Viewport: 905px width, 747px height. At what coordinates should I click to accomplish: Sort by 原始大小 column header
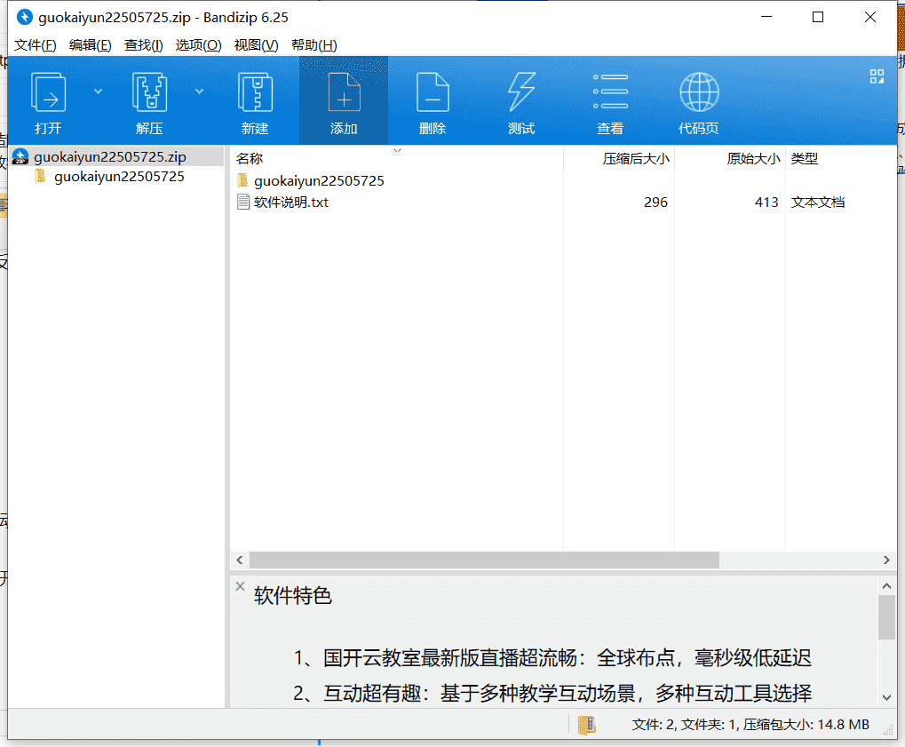753,159
